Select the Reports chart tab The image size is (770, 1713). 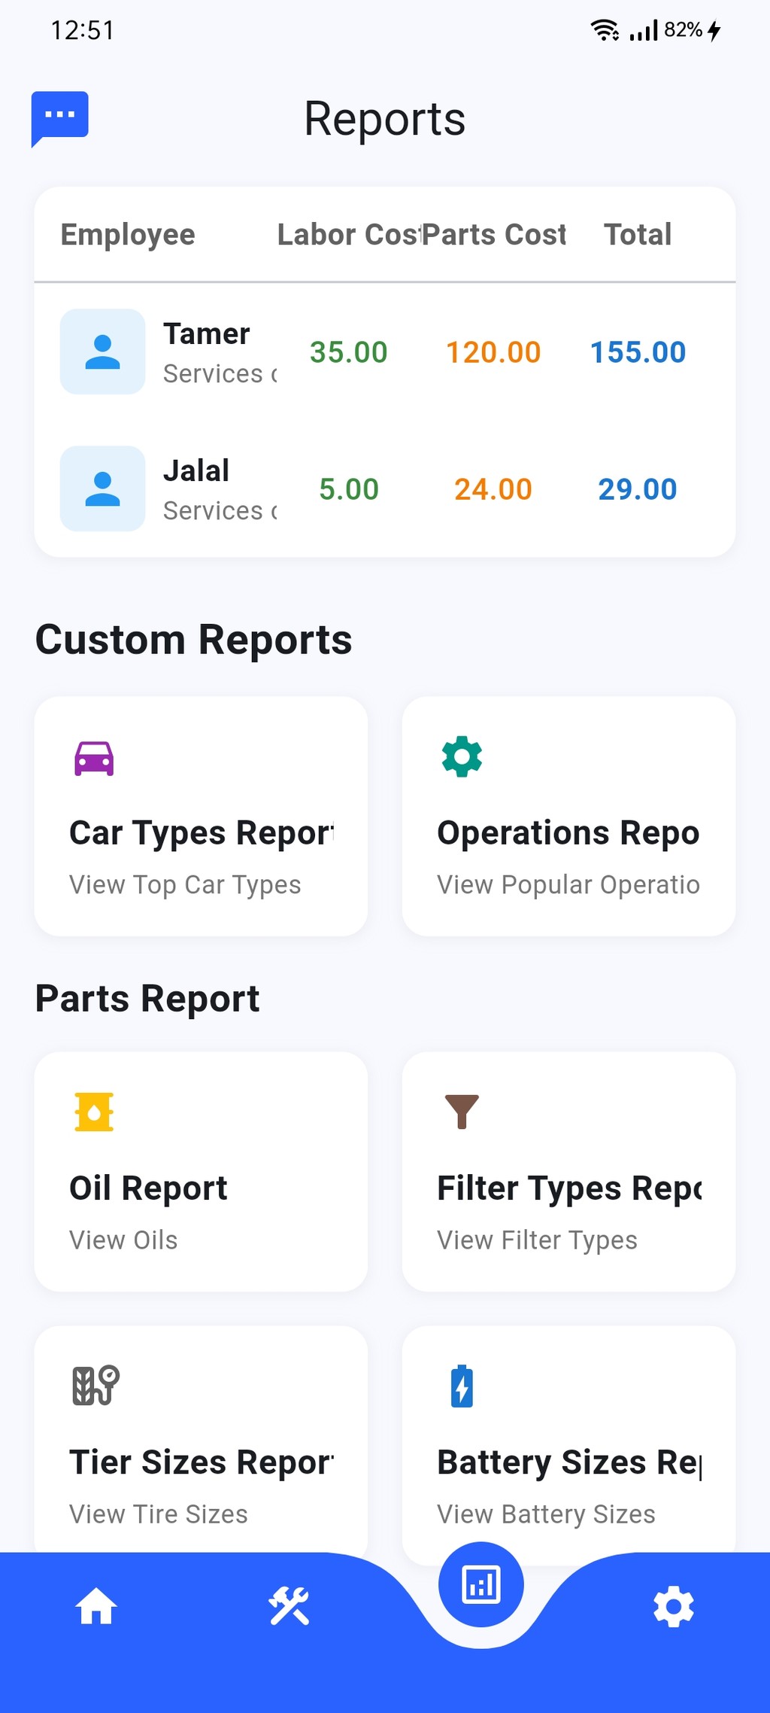click(x=481, y=1584)
